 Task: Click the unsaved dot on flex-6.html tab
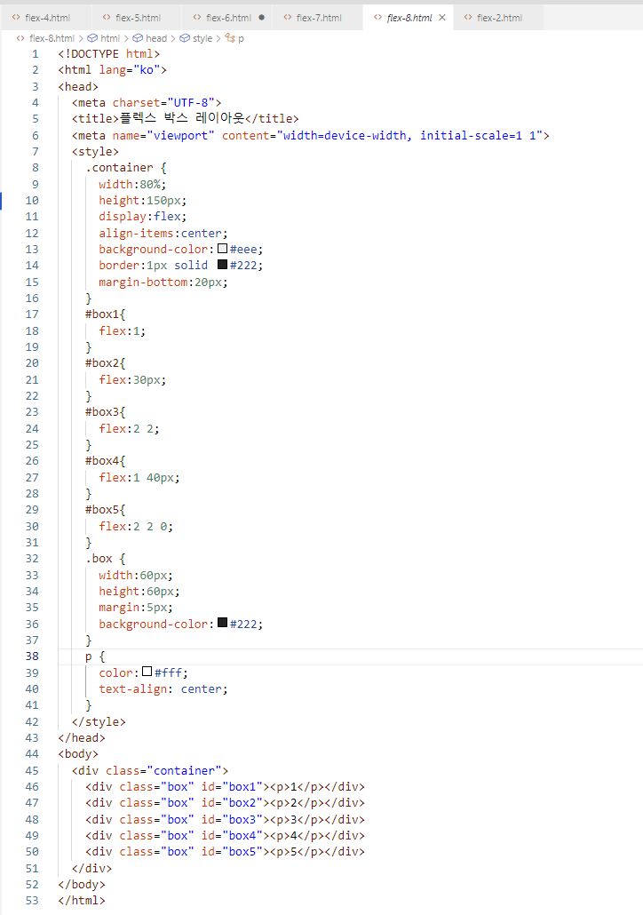click(261, 18)
